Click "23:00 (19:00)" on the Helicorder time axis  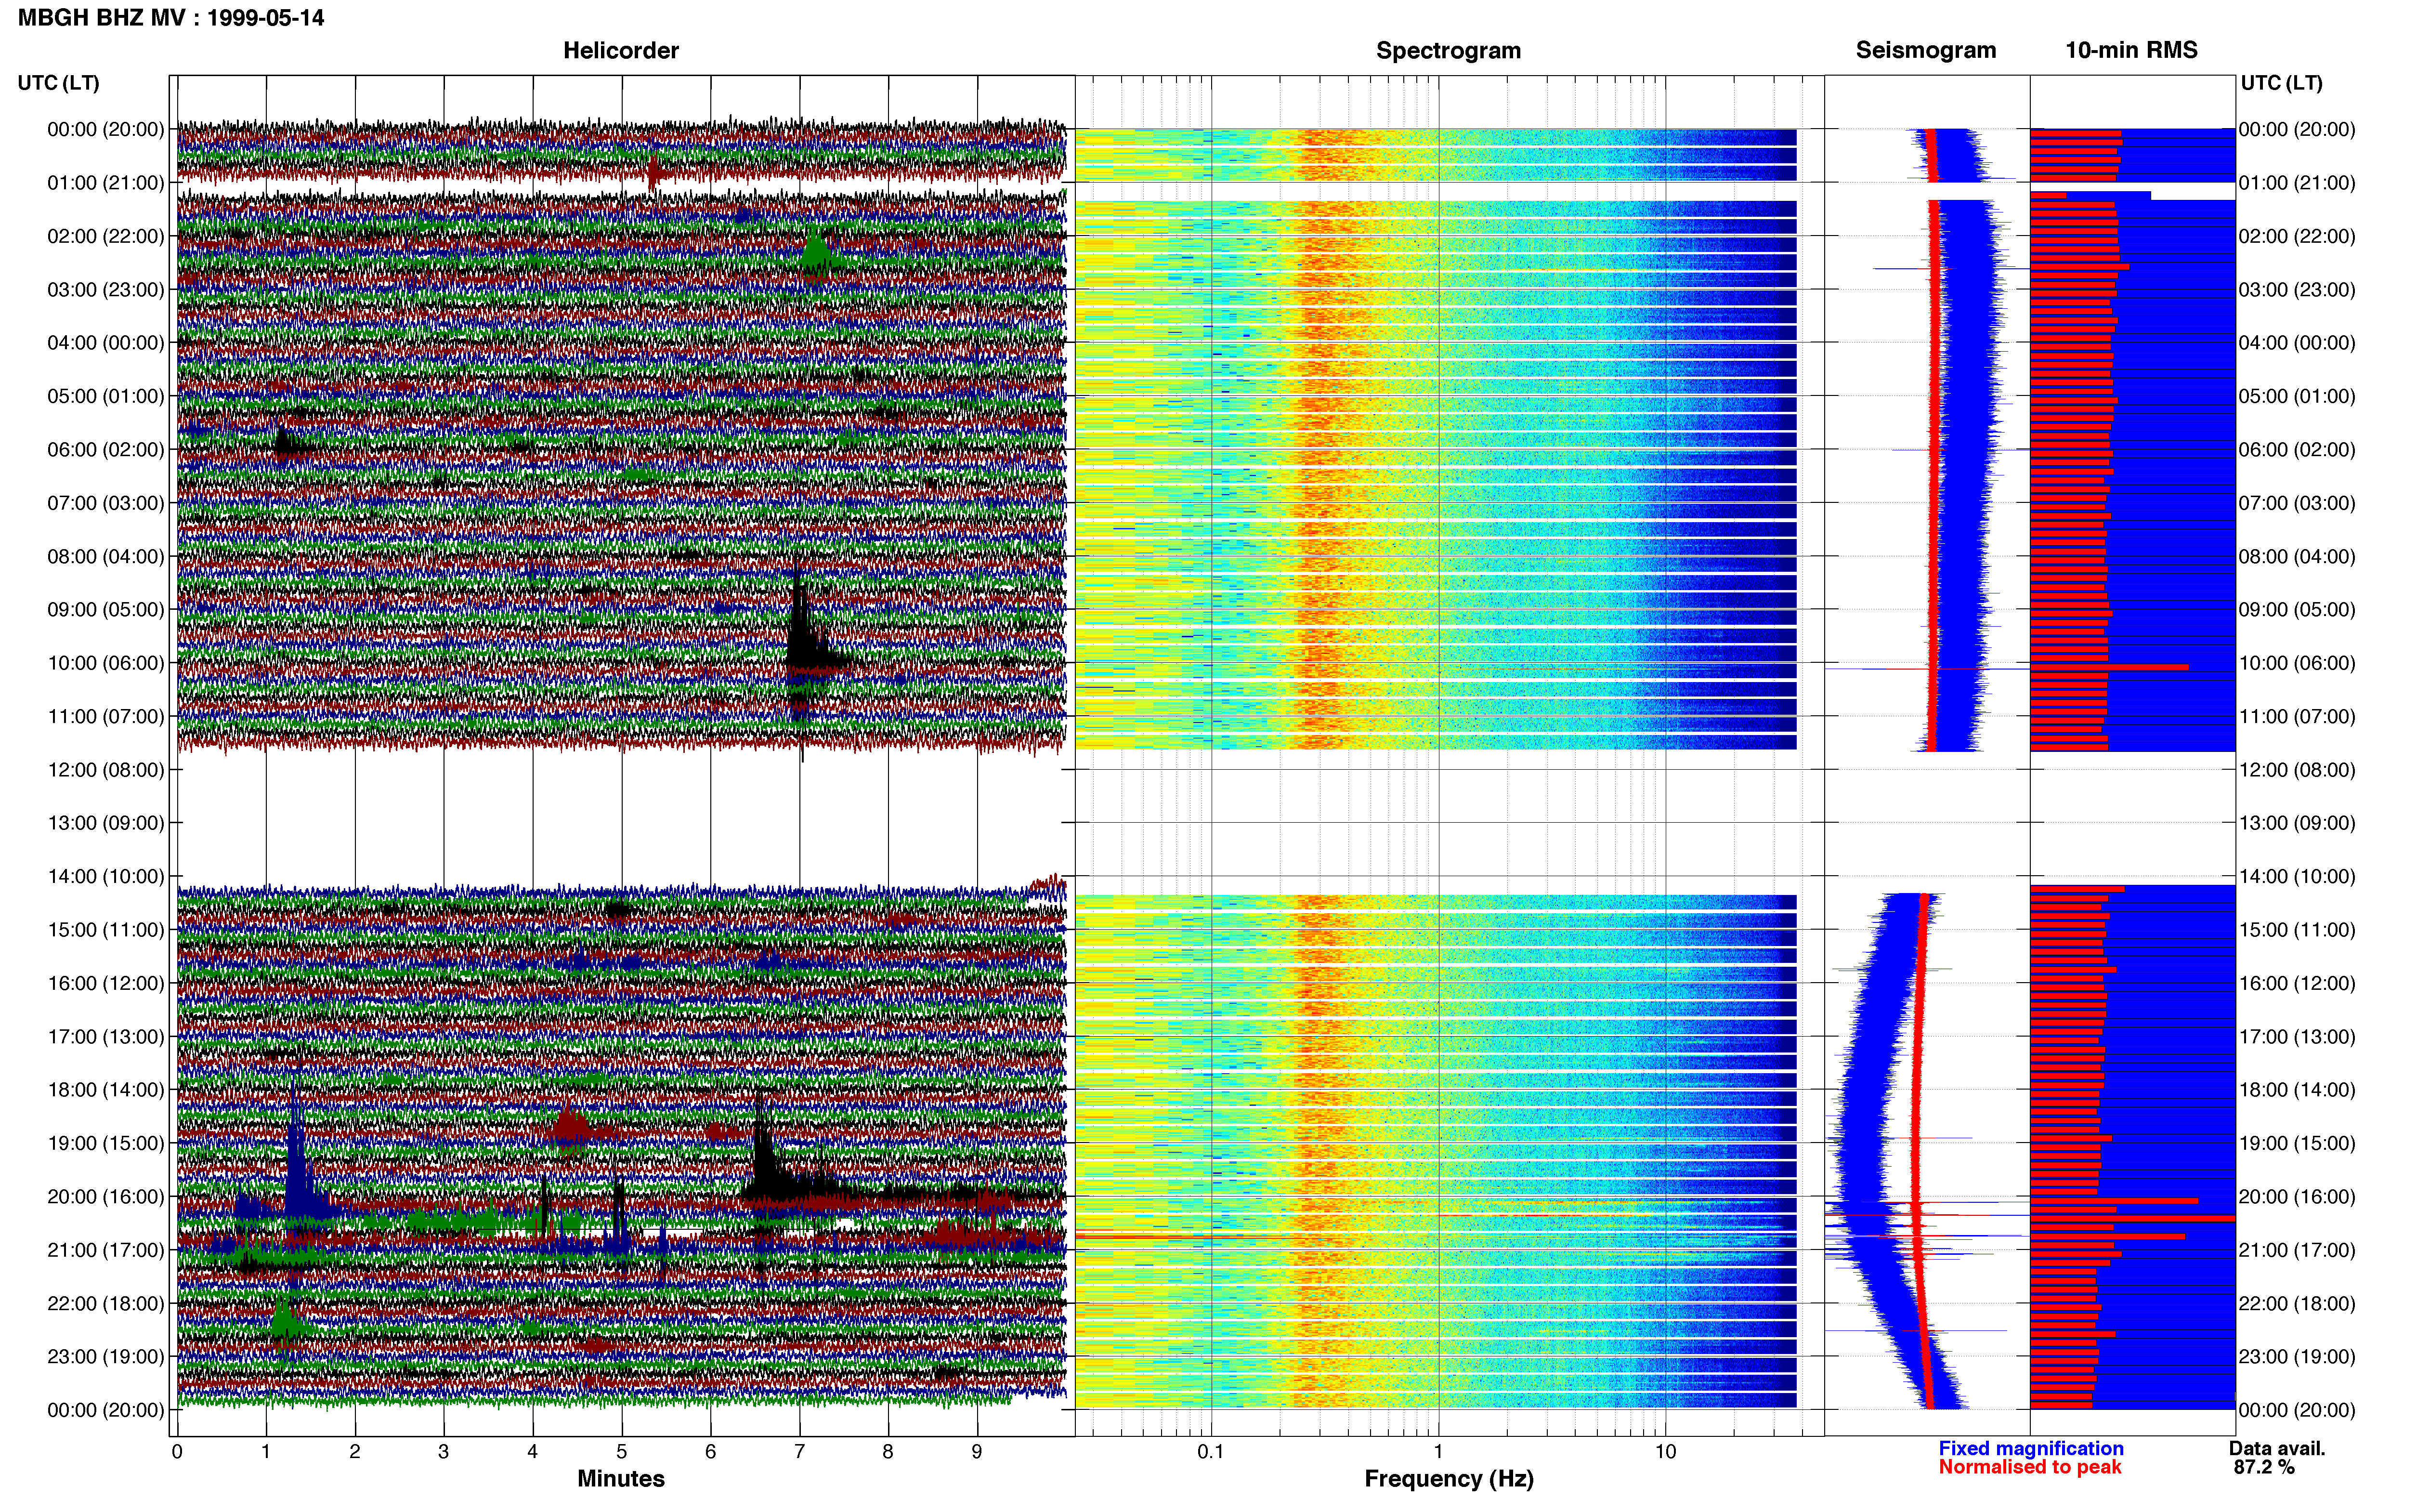point(106,1356)
